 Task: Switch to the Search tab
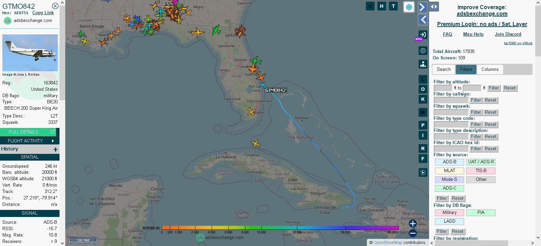coord(444,70)
